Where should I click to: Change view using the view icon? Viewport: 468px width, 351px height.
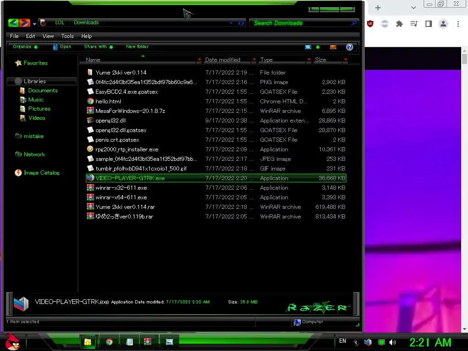308,47
